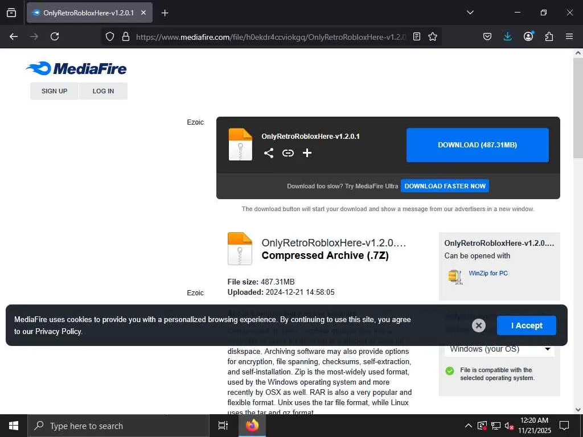583x437 pixels.
Task: Click the scrollbar down arrow
Action: coord(578,410)
